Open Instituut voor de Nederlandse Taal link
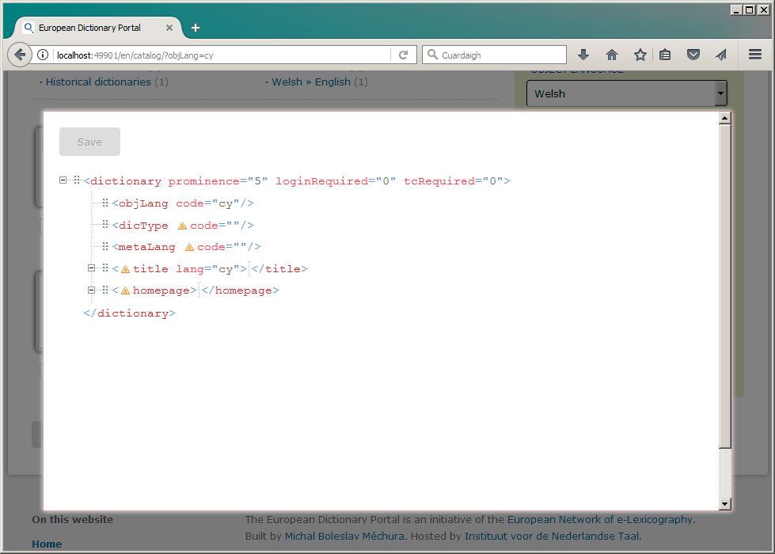 tap(552, 537)
